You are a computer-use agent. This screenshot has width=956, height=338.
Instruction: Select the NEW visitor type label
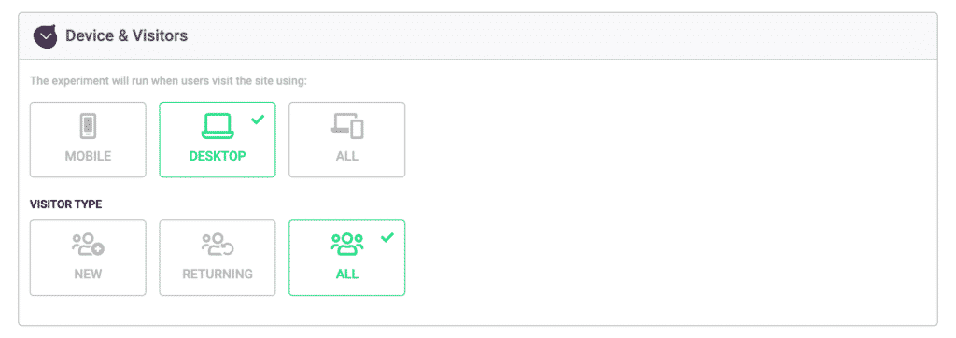(x=89, y=274)
